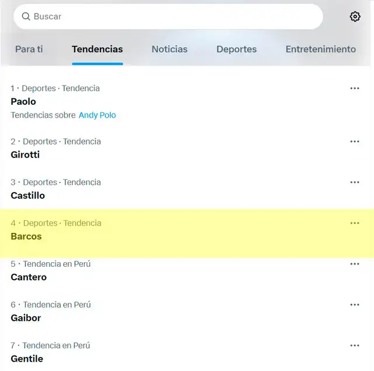Open the highlighted Barcos trend
374x371 pixels.
pyautogui.click(x=26, y=236)
